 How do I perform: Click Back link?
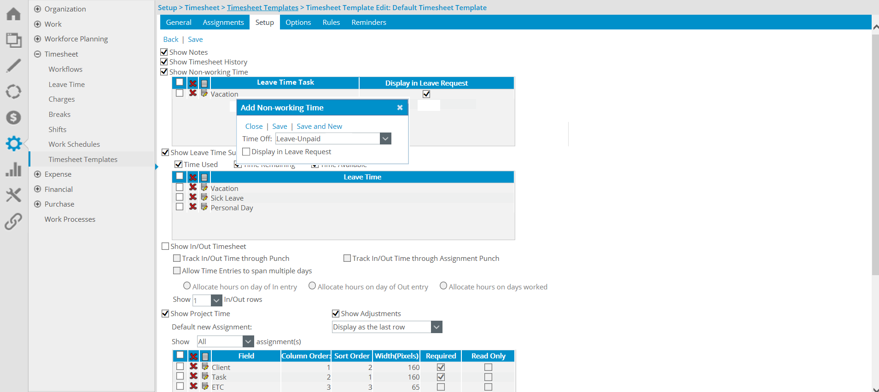[x=171, y=40]
